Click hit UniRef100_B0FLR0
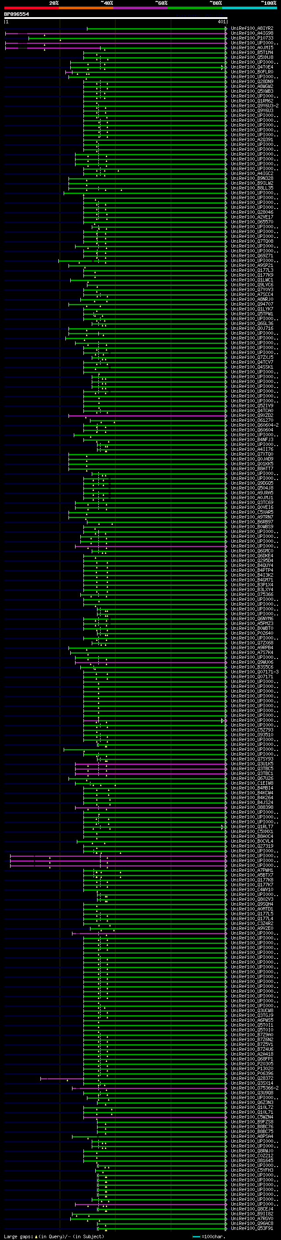 tap(252, 72)
